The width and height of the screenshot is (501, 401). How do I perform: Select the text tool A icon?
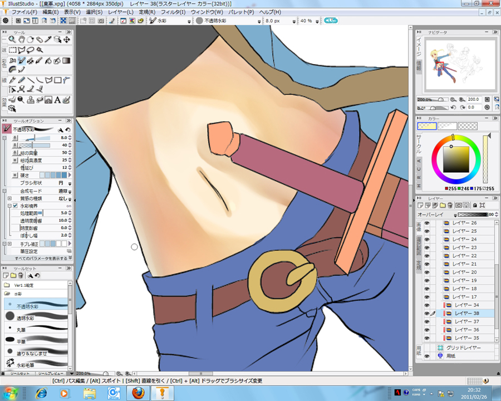[x=57, y=100]
